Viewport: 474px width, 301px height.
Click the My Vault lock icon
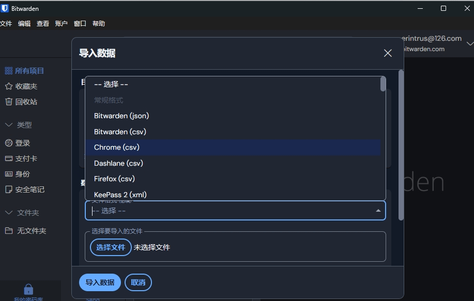(28, 289)
